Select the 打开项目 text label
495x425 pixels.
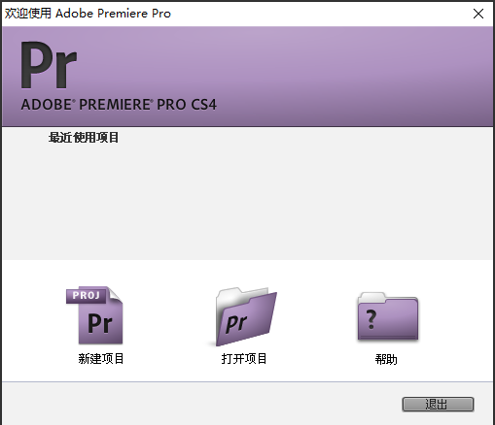244,359
